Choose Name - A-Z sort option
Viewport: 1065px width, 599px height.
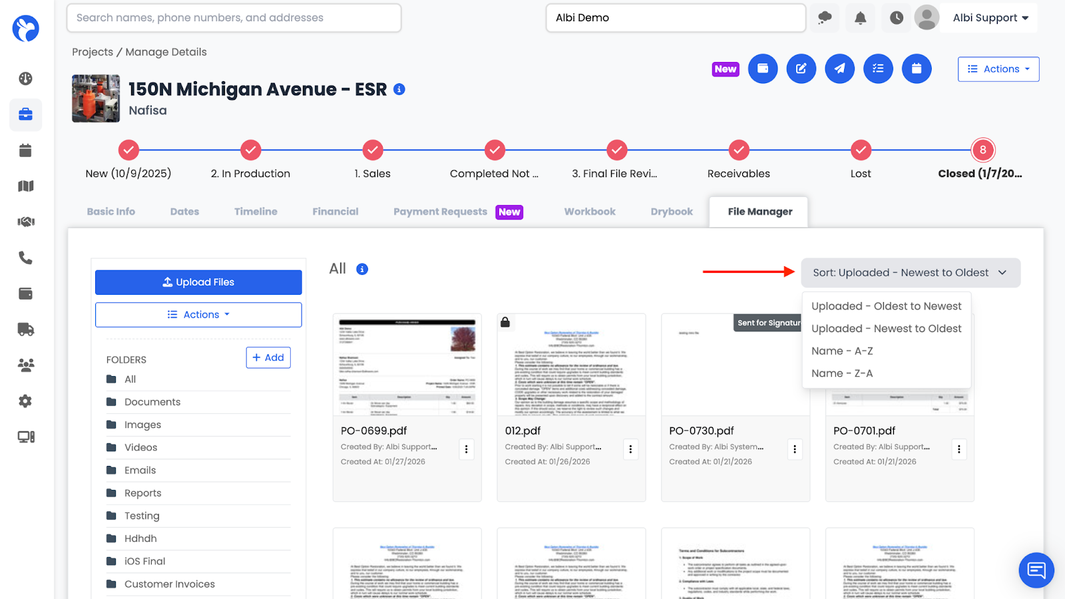pyautogui.click(x=842, y=351)
